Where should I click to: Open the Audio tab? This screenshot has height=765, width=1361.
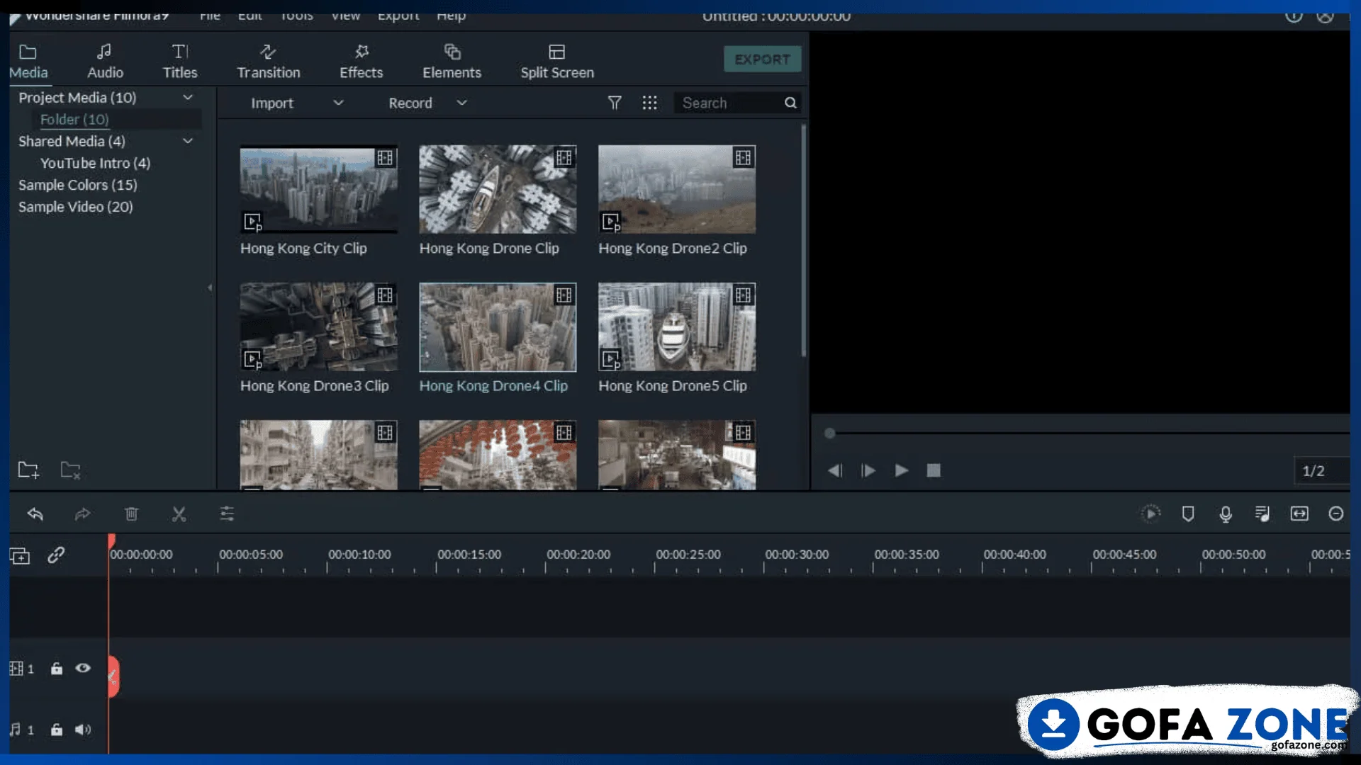[105, 61]
